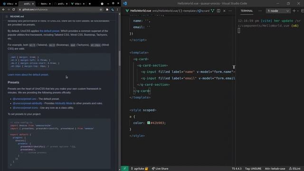This screenshot has width=304, height=171.
Task: Bookmark this page with the star icon
Action: point(101,9)
